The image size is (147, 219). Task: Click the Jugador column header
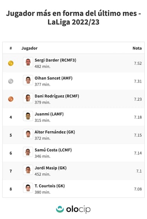click(29, 48)
